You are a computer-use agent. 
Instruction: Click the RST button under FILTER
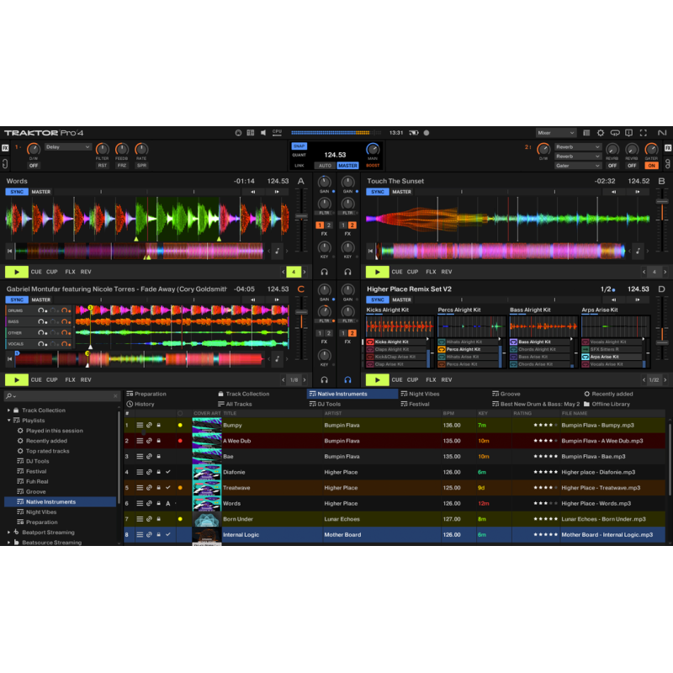pyautogui.click(x=102, y=166)
